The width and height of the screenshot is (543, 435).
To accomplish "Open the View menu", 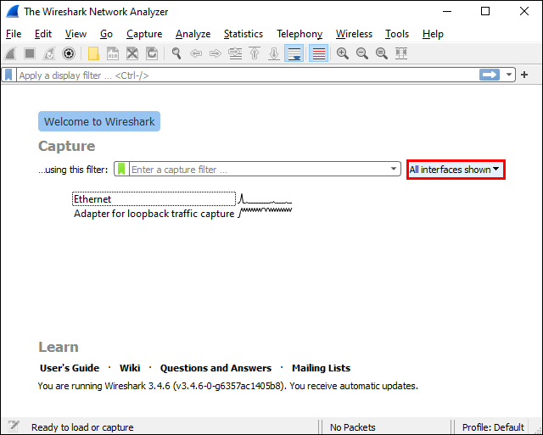I will click(x=76, y=34).
